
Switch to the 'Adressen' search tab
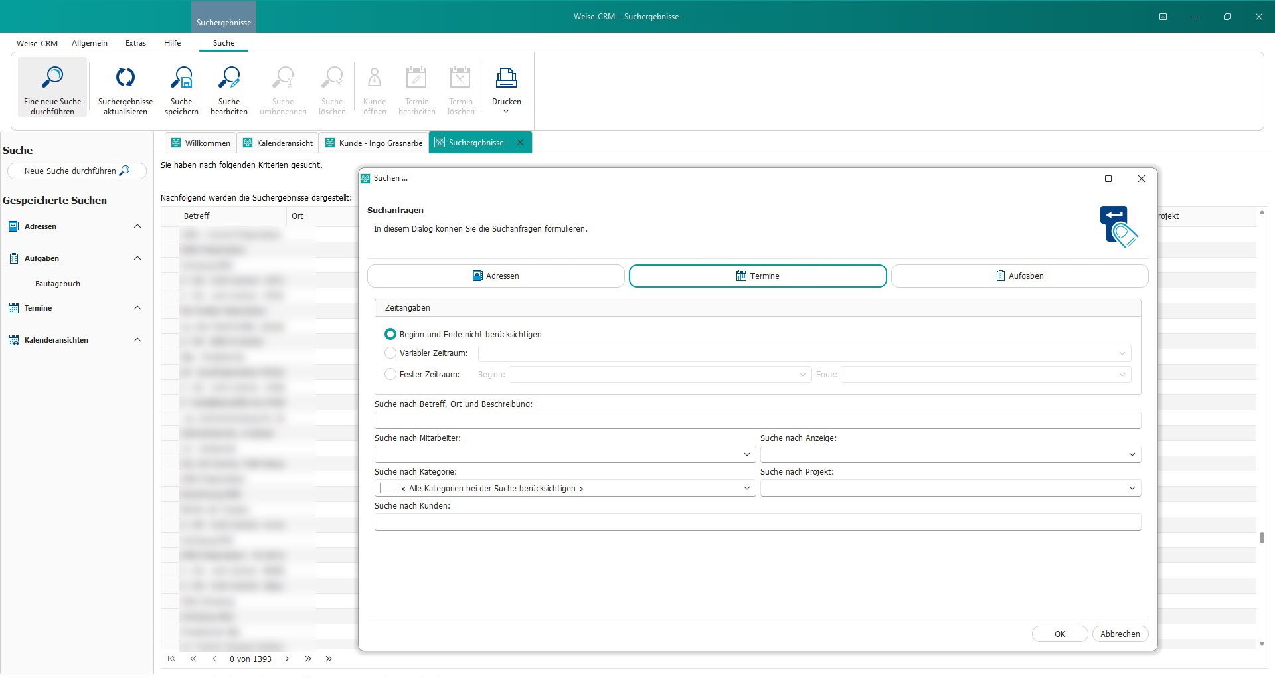pos(495,276)
